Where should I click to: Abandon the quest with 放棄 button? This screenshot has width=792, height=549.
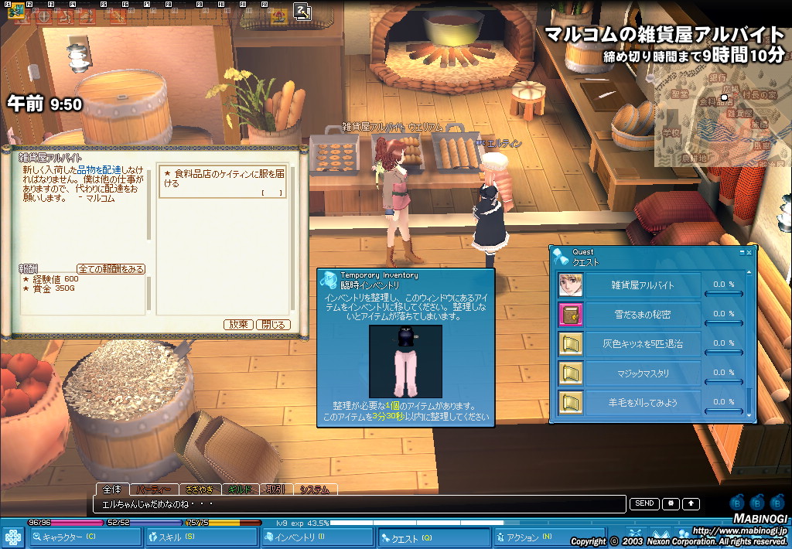pyautogui.click(x=238, y=325)
